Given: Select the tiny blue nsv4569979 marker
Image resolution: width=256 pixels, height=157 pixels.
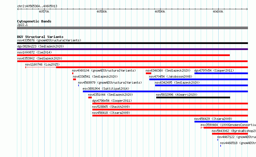Looking at the screenshot, I should 79,85.
